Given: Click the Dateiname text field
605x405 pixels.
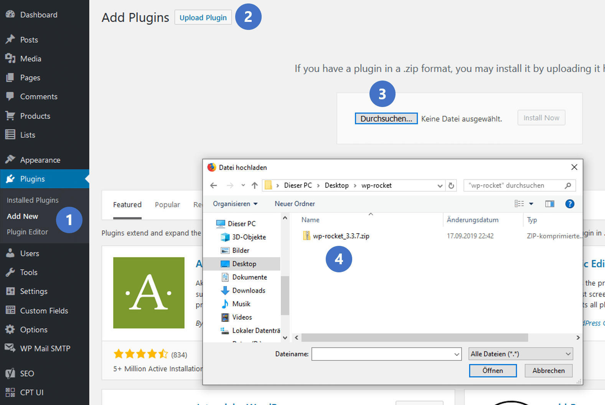Looking at the screenshot, I should [x=386, y=354].
